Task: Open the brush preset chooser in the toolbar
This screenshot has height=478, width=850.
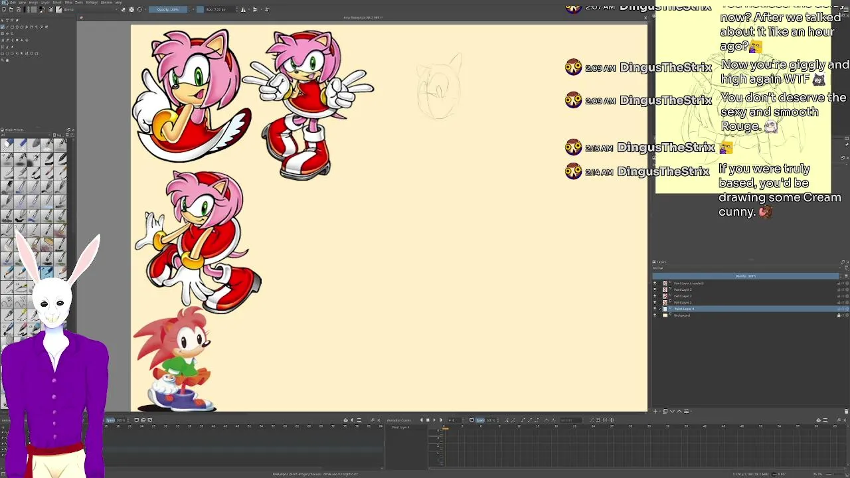Action: [x=58, y=9]
